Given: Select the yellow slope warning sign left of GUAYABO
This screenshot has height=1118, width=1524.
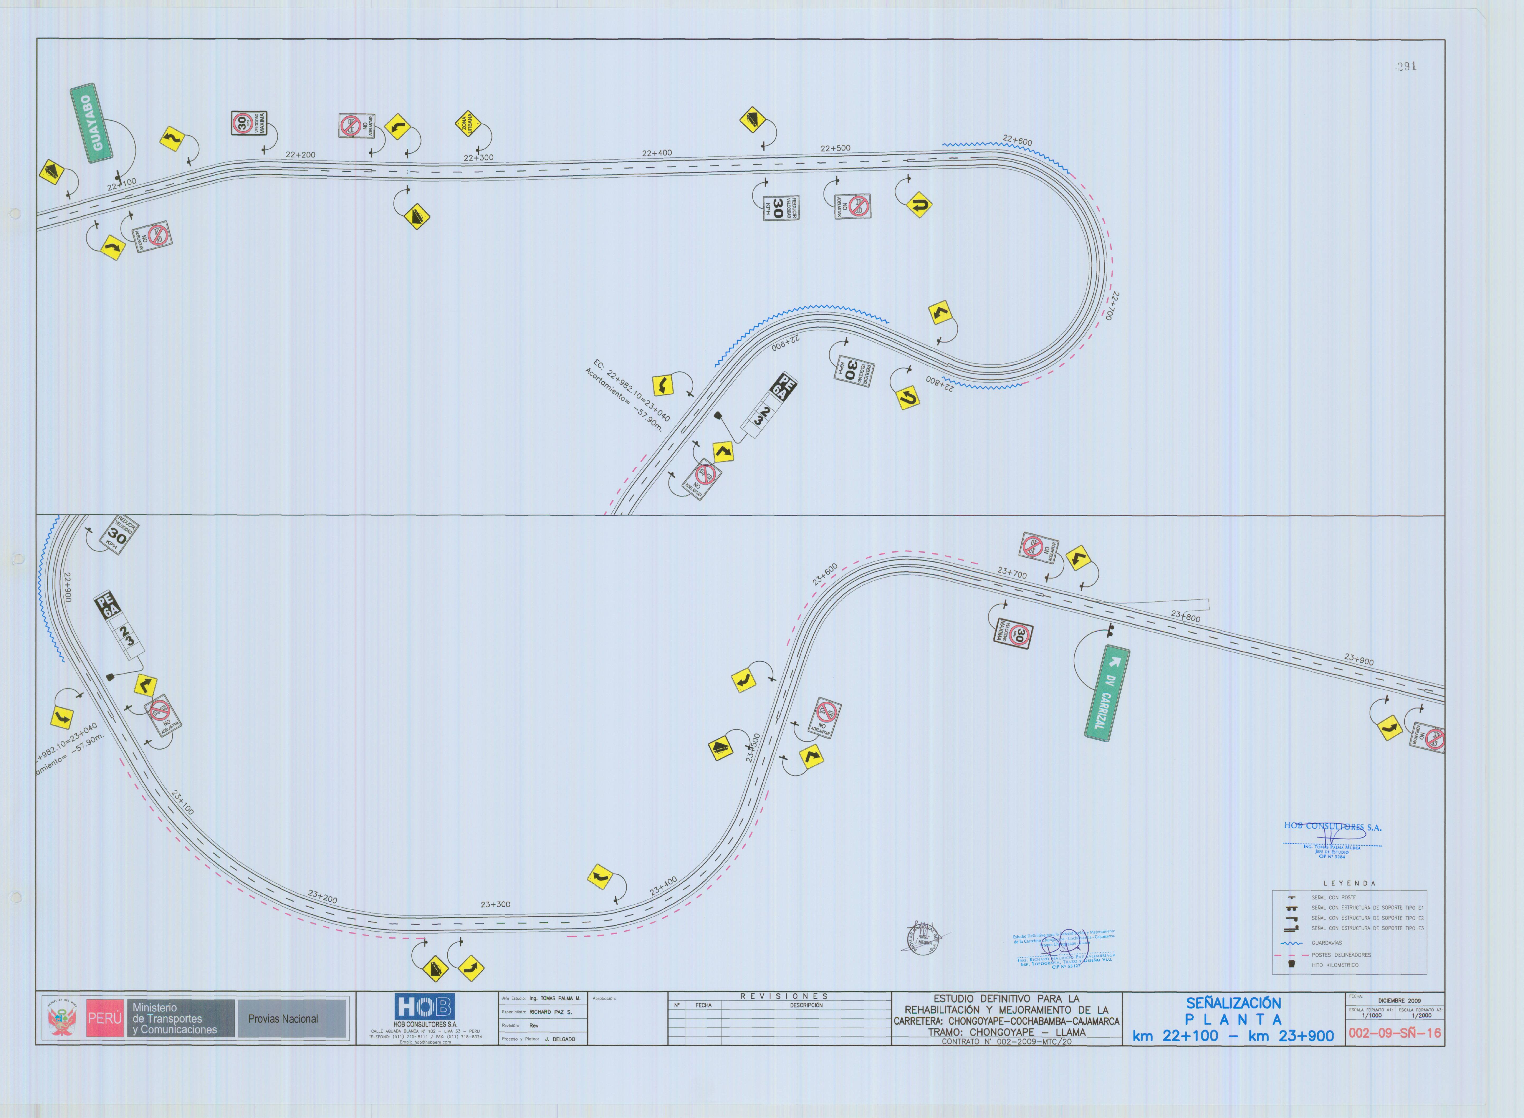Looking at the screenshot, I should tap(51, 172).
